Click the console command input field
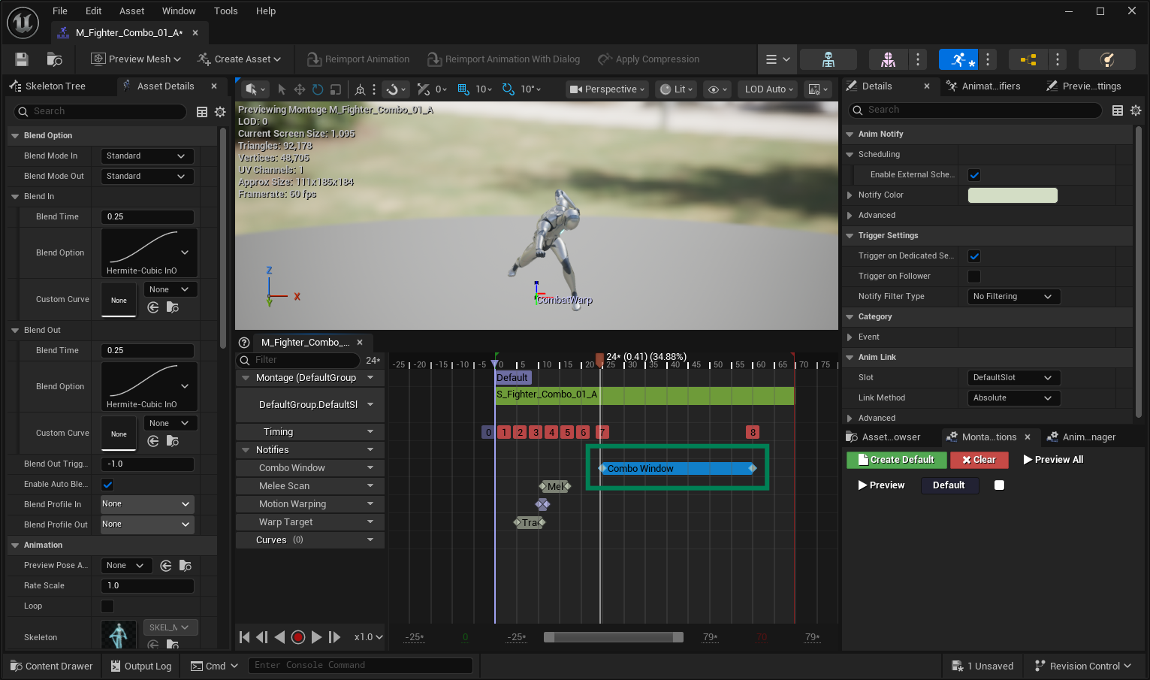This screenshot has width=1150, height=680. [x=361, y=666]
